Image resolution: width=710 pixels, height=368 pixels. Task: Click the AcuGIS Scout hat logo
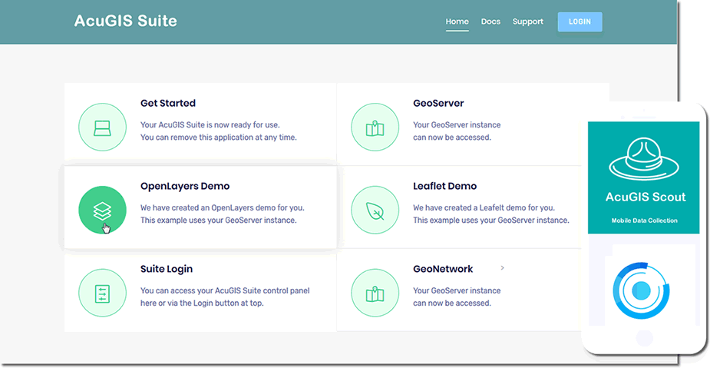[x=644, y=159]
